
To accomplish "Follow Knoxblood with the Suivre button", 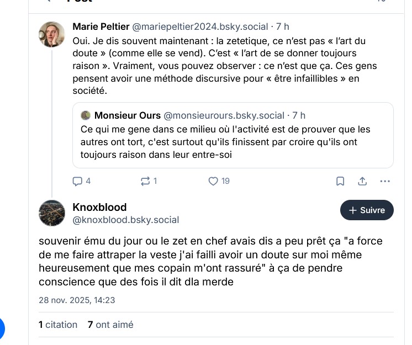I will point(367,210).
